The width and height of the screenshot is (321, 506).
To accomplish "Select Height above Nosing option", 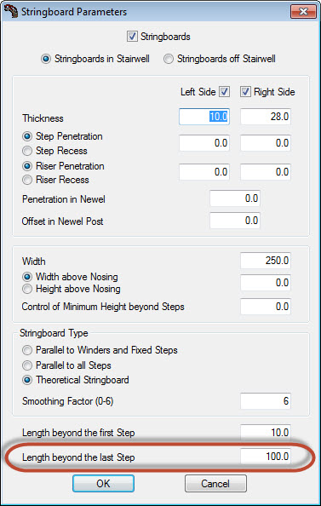I will (27, 289).
